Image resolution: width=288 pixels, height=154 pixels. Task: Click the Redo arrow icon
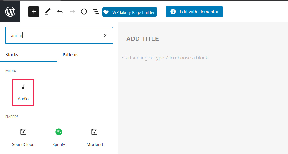coord(72,12)
